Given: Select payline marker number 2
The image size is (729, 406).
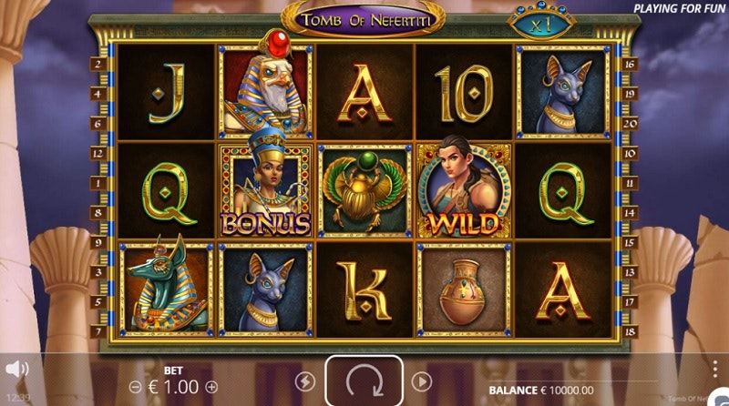Looking at the screenshot, I should point(98,64).
